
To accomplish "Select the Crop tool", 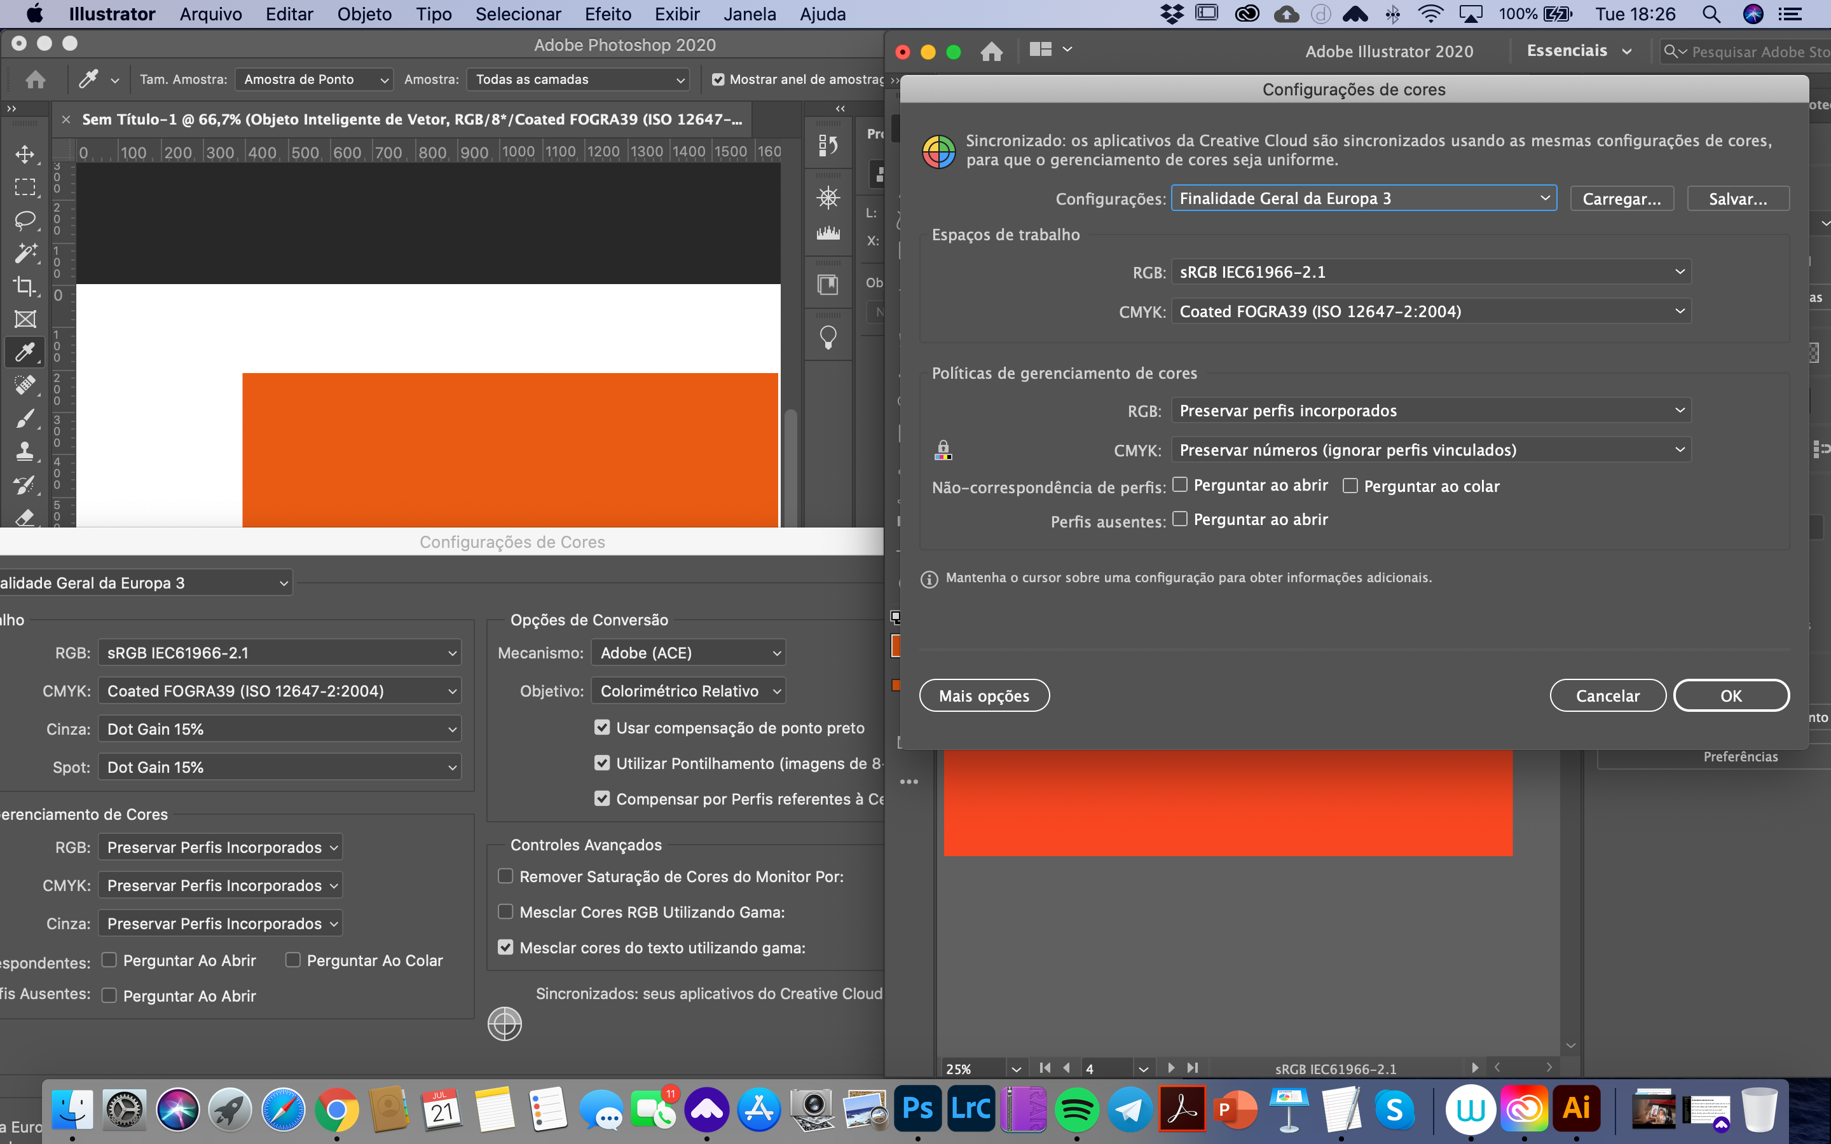I will tap(25, 287).
